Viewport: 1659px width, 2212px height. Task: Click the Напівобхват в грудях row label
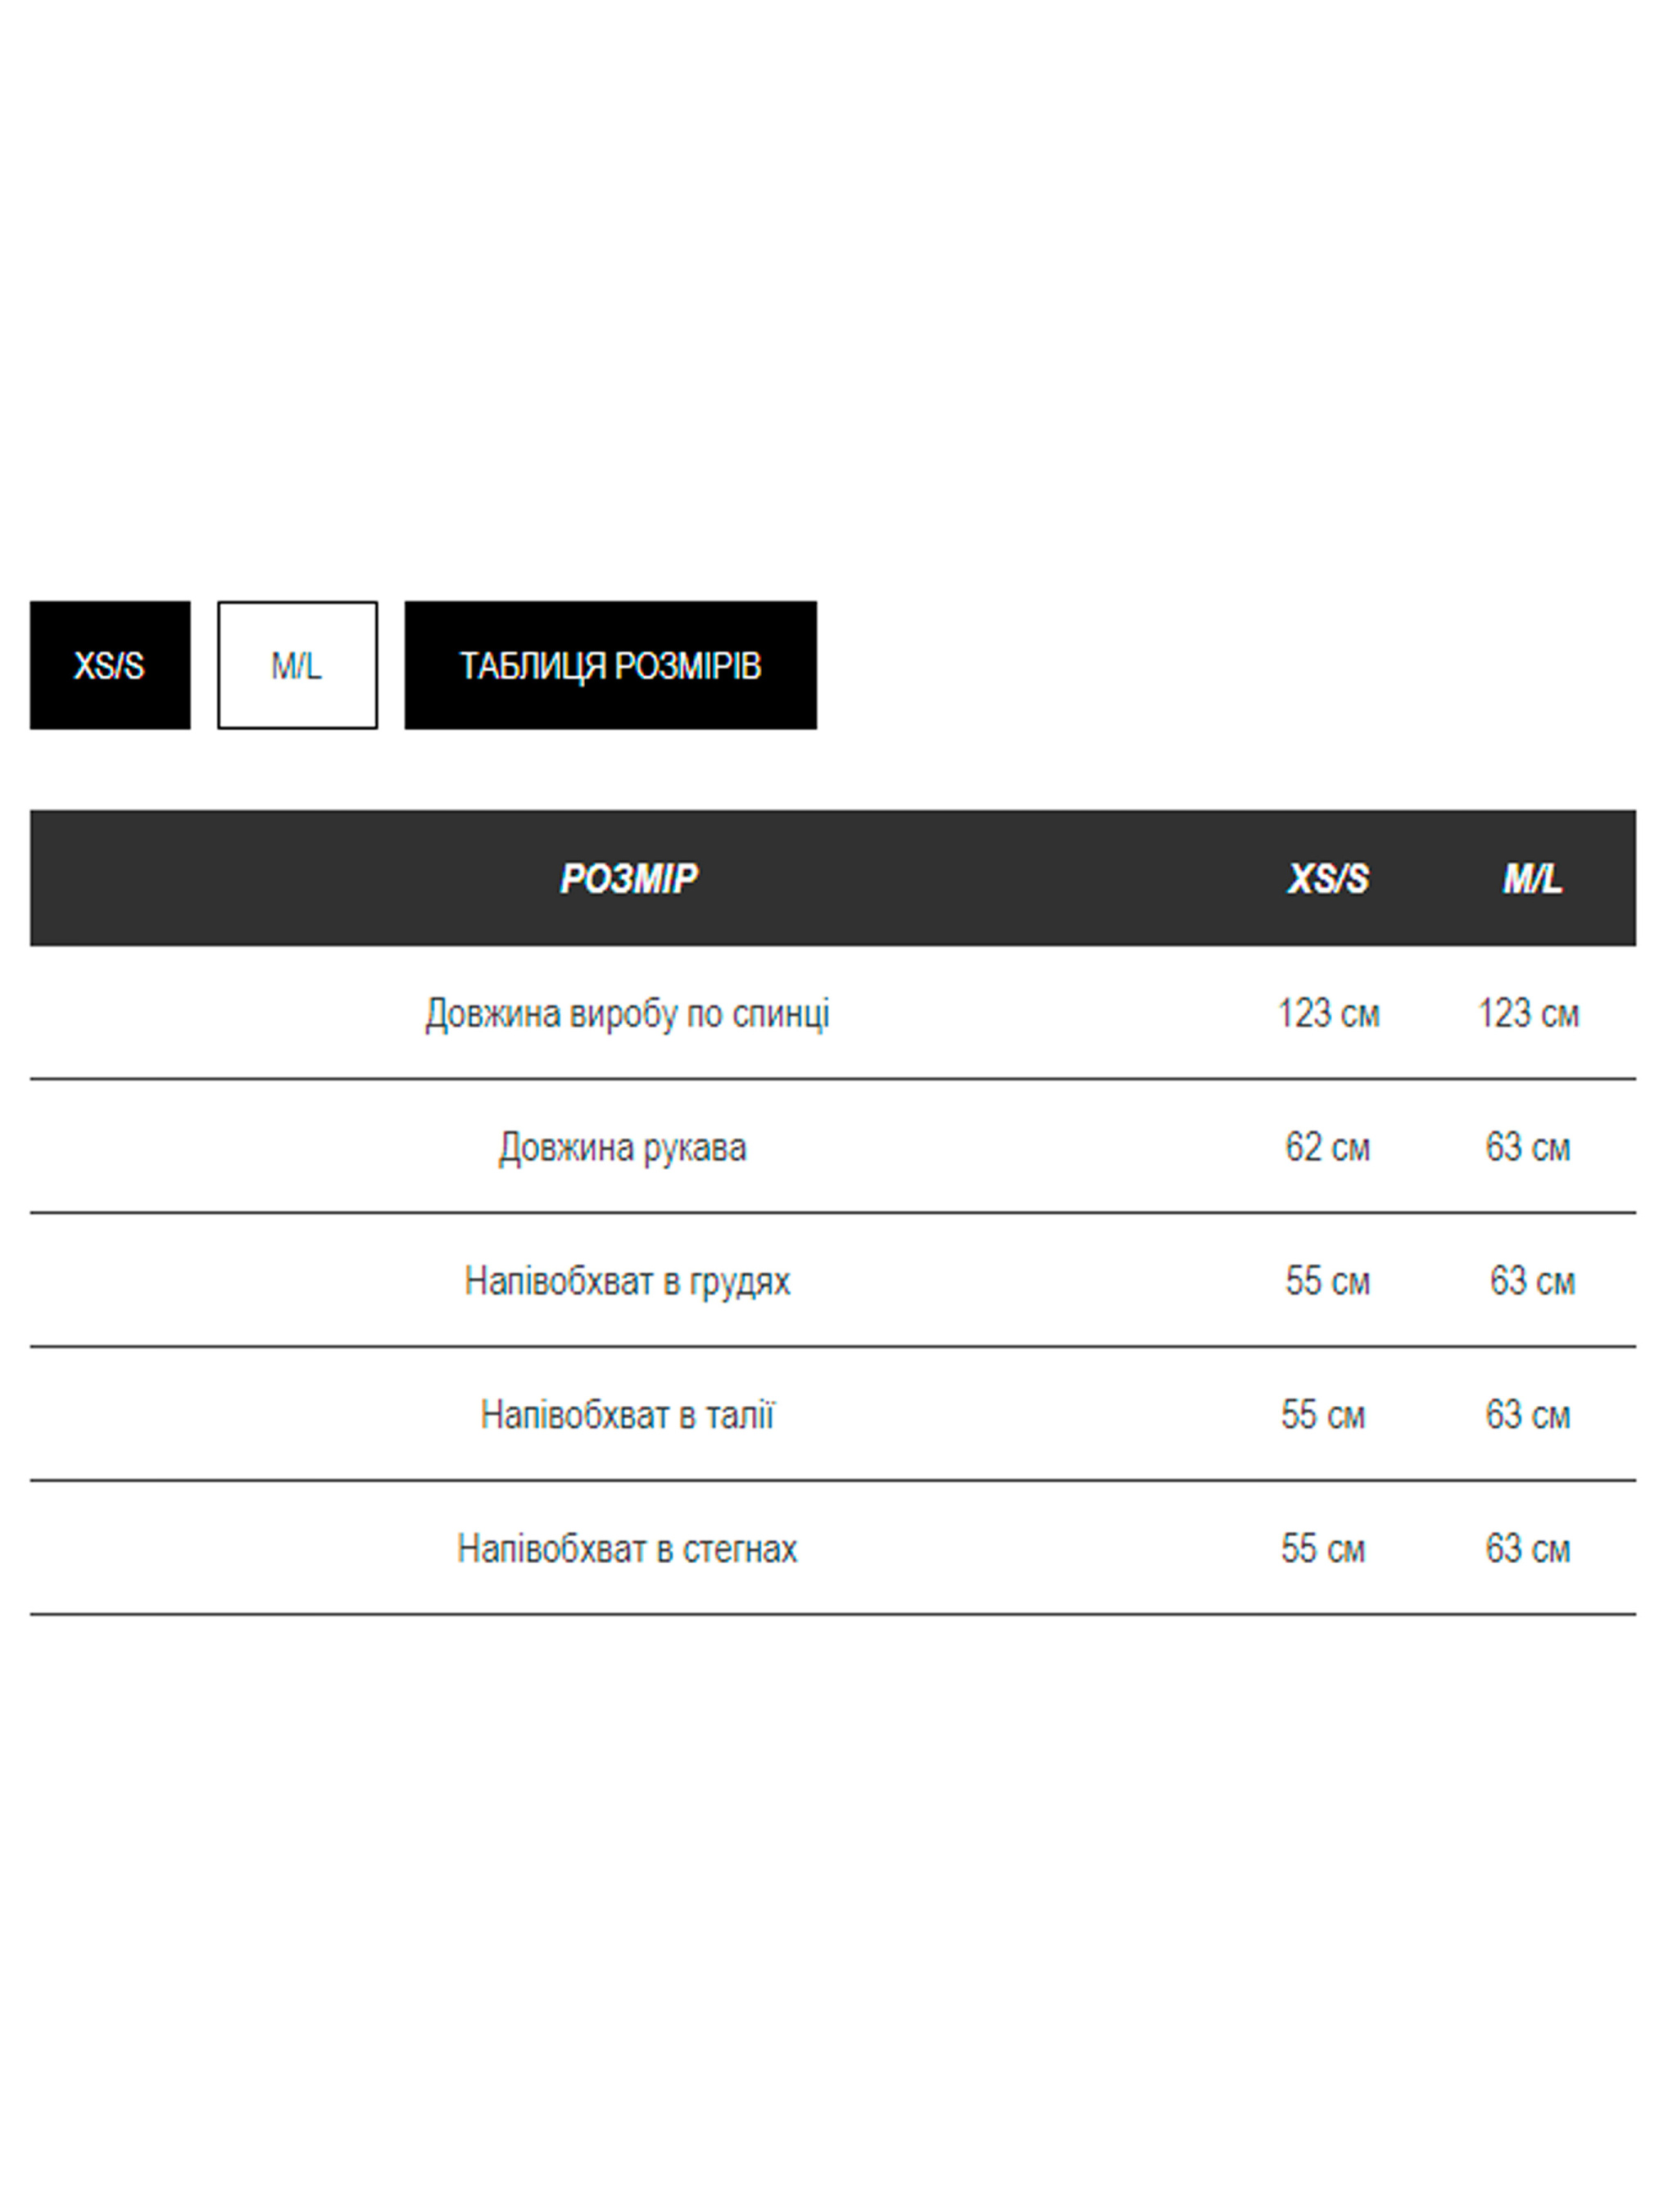627,1281
